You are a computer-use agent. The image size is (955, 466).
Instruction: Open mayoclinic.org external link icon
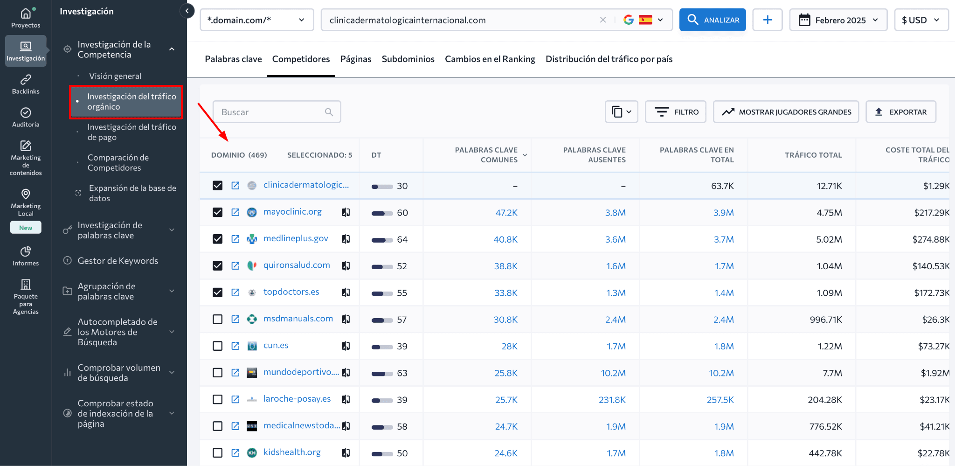tap(235, 212)
